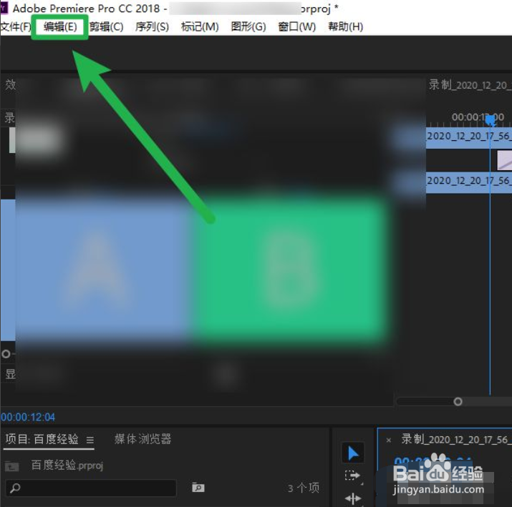This screenshot has width=512, height=507.
Task: Select the Selection arrow tool
Action: tap(353, 453)
